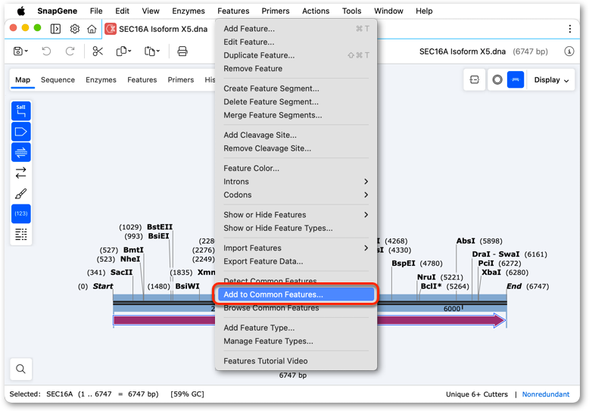Select the Map tab
This screenshot has height=411, width=589.
pyautogui.click(x=23, y=79)
